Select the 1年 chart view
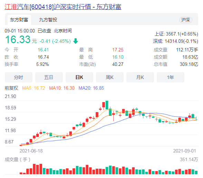Viewport: 203px width, 178px height. [171, 77]
